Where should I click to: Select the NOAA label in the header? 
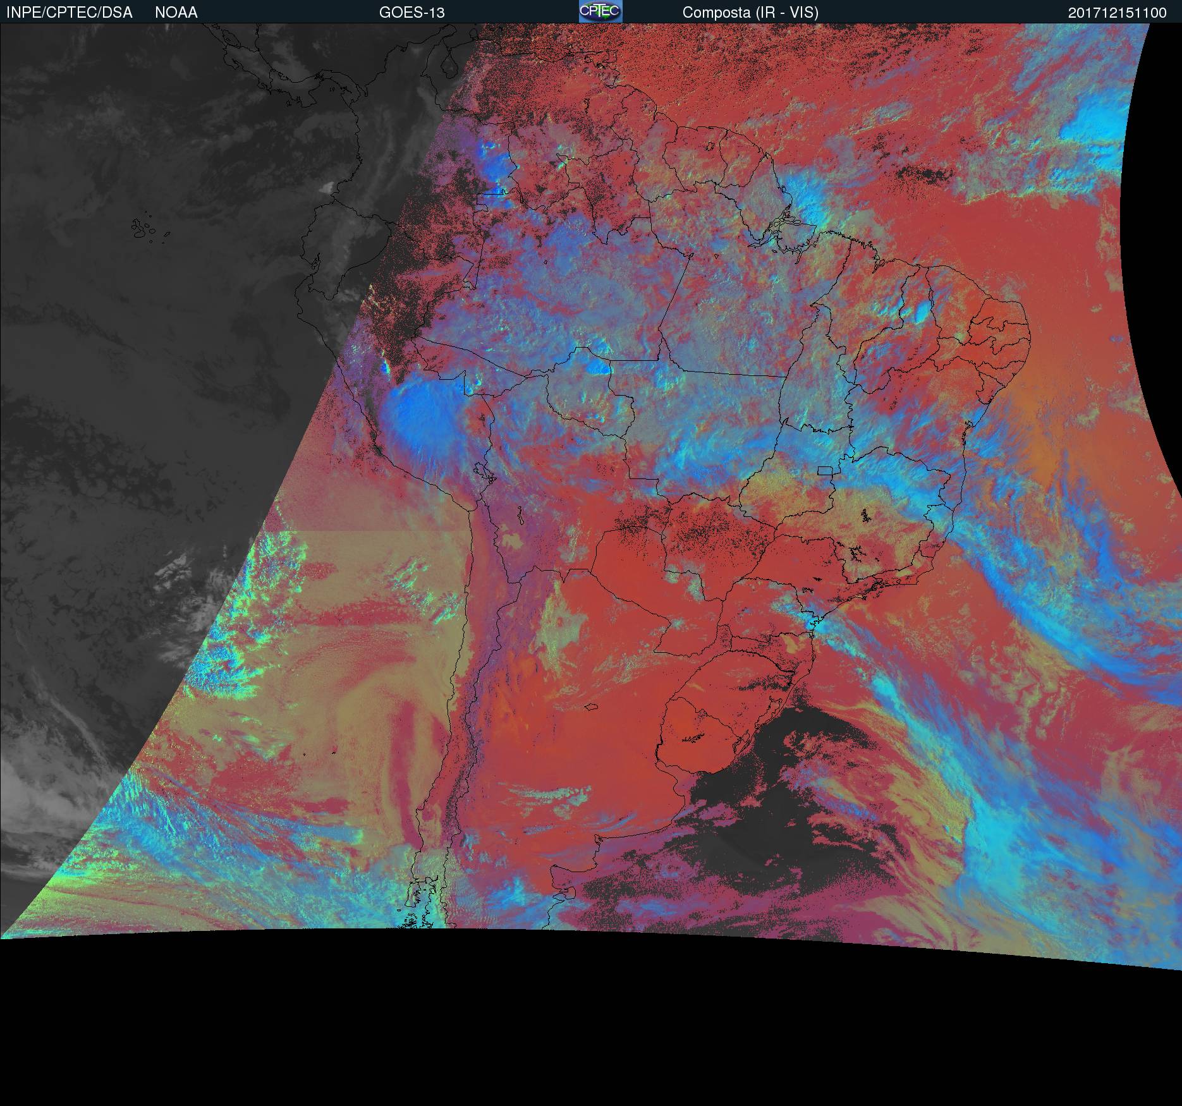click(x=176, y=13)
